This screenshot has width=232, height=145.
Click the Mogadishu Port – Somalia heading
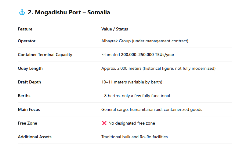[x=69, y=12]
